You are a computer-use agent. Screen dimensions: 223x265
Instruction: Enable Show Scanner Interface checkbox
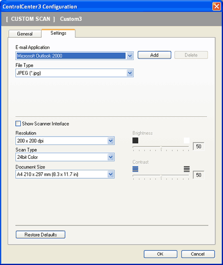click(x=18, y=124)
